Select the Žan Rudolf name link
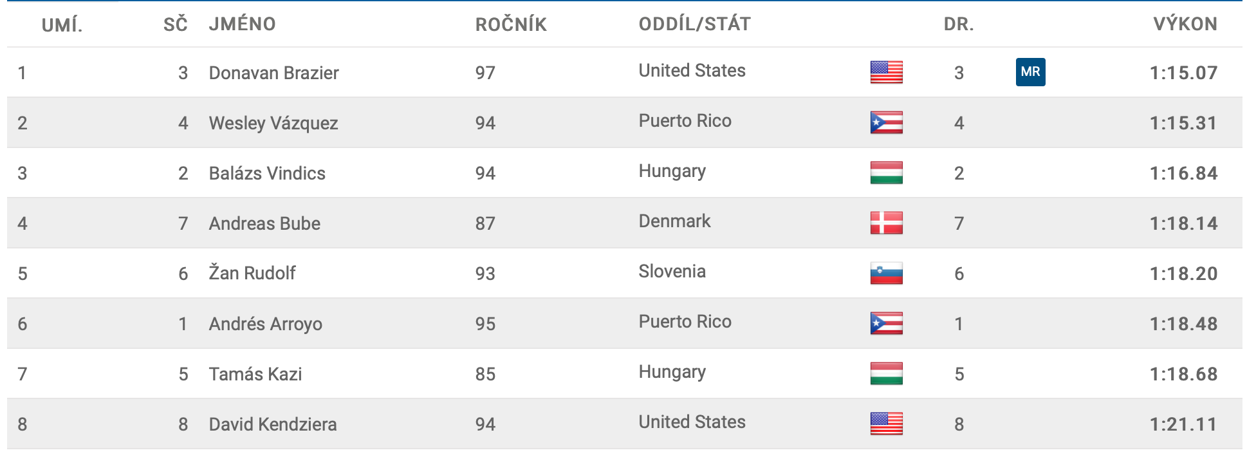The width and height of the screenshot is (1256, 457). 252,273
